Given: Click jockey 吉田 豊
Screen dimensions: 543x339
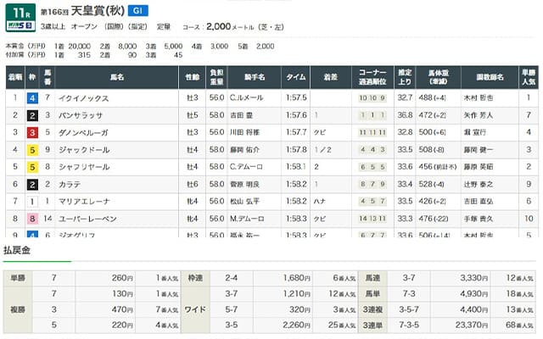Looking at the screenshot, I should coord(241,115).
